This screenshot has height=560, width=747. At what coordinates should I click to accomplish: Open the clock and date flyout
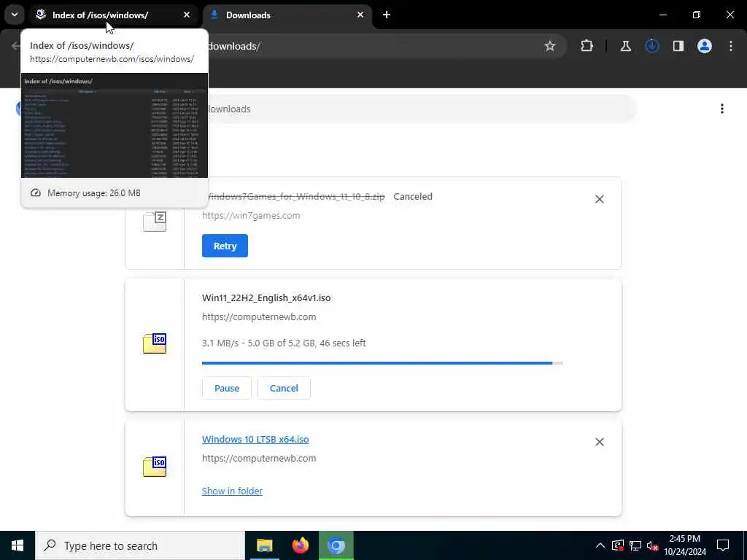(684, 545)
